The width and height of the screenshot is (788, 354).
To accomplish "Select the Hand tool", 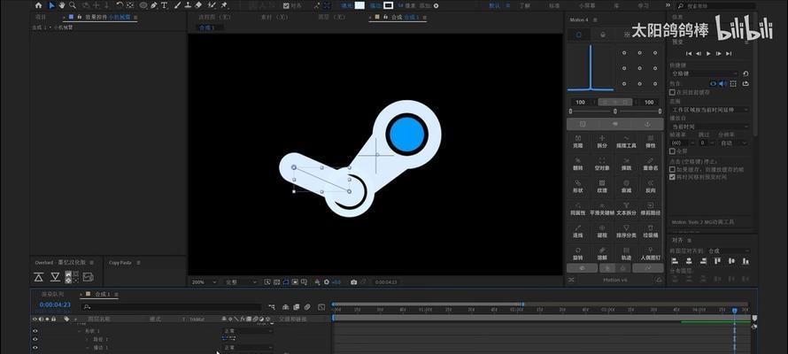I will click(61, 5).
